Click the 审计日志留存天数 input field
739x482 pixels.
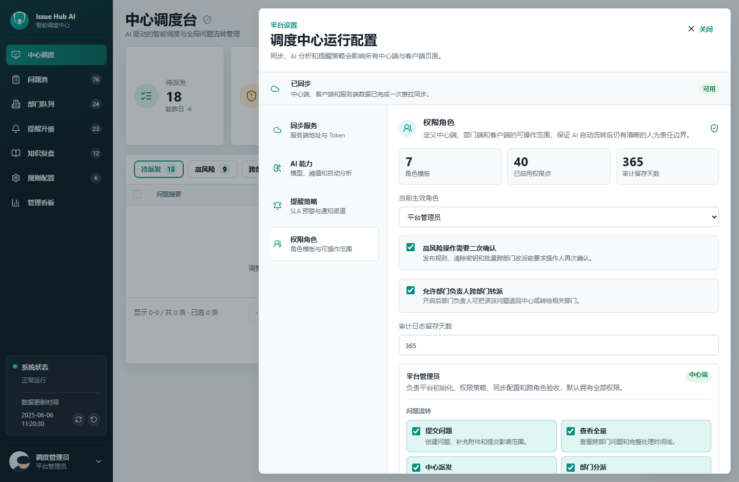point(558,345)
